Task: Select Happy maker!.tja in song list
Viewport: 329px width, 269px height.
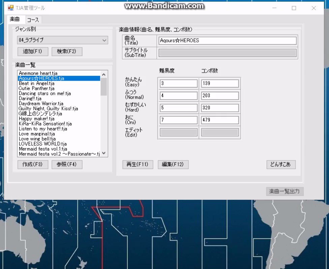Action: (59, 119)
